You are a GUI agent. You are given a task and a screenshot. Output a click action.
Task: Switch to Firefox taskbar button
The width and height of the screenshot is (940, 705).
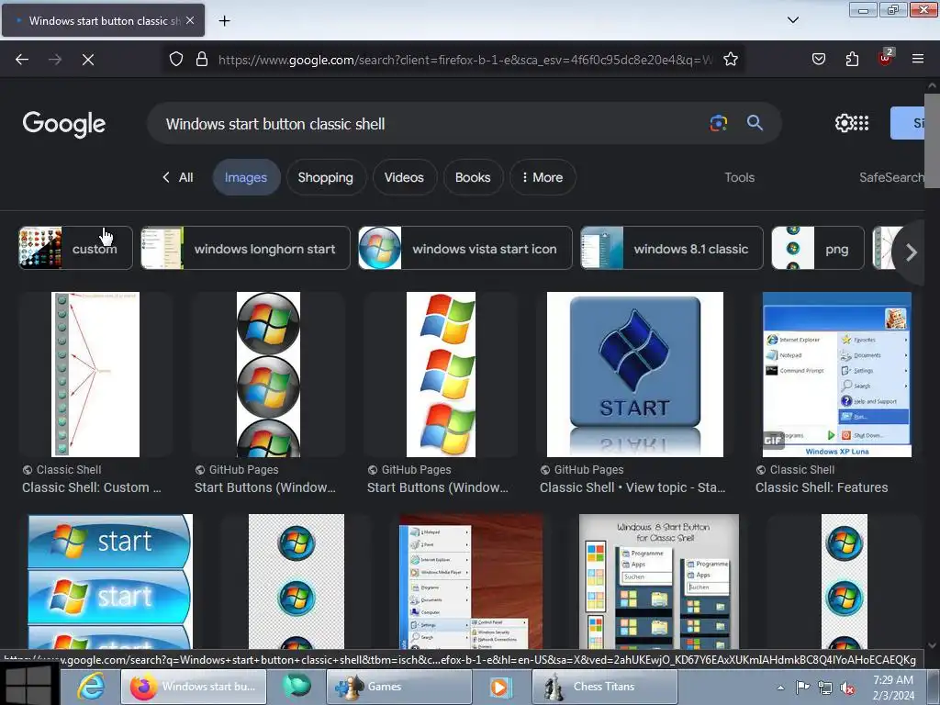194,687
